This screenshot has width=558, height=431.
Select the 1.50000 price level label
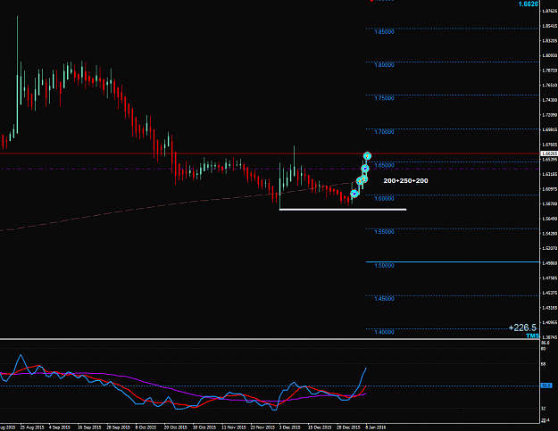tap(384, 265)
